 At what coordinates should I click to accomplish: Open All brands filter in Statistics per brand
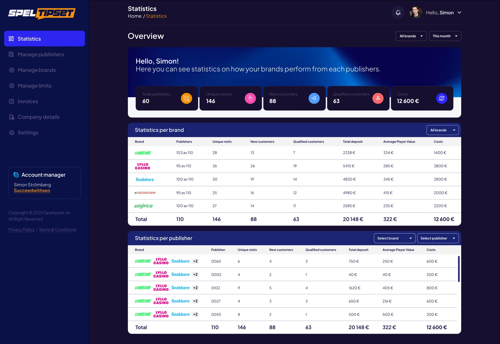(442, 130)
